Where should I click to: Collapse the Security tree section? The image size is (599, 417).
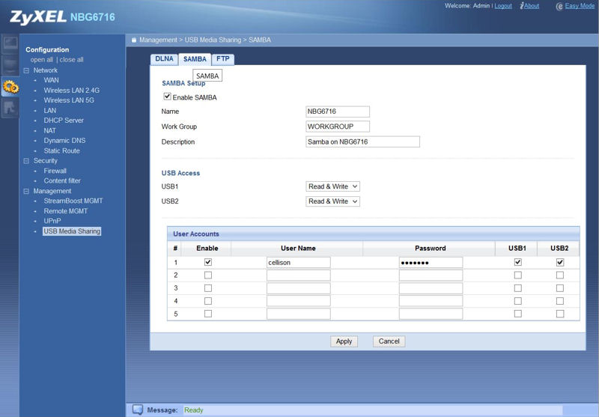click(x=26, y=161)
